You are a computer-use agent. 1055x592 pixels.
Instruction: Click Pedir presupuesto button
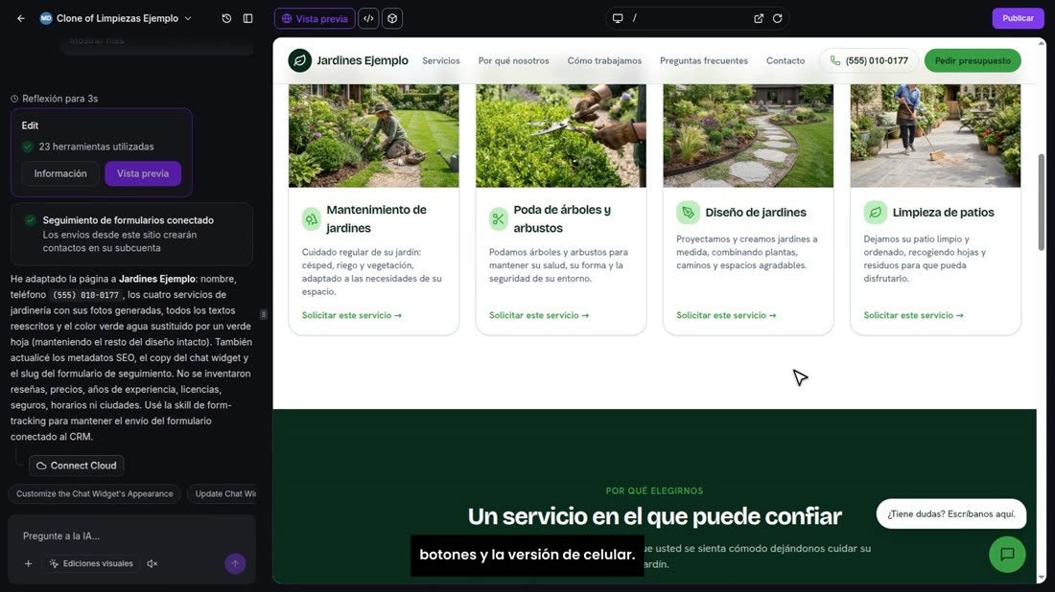(x=973, y=60)
